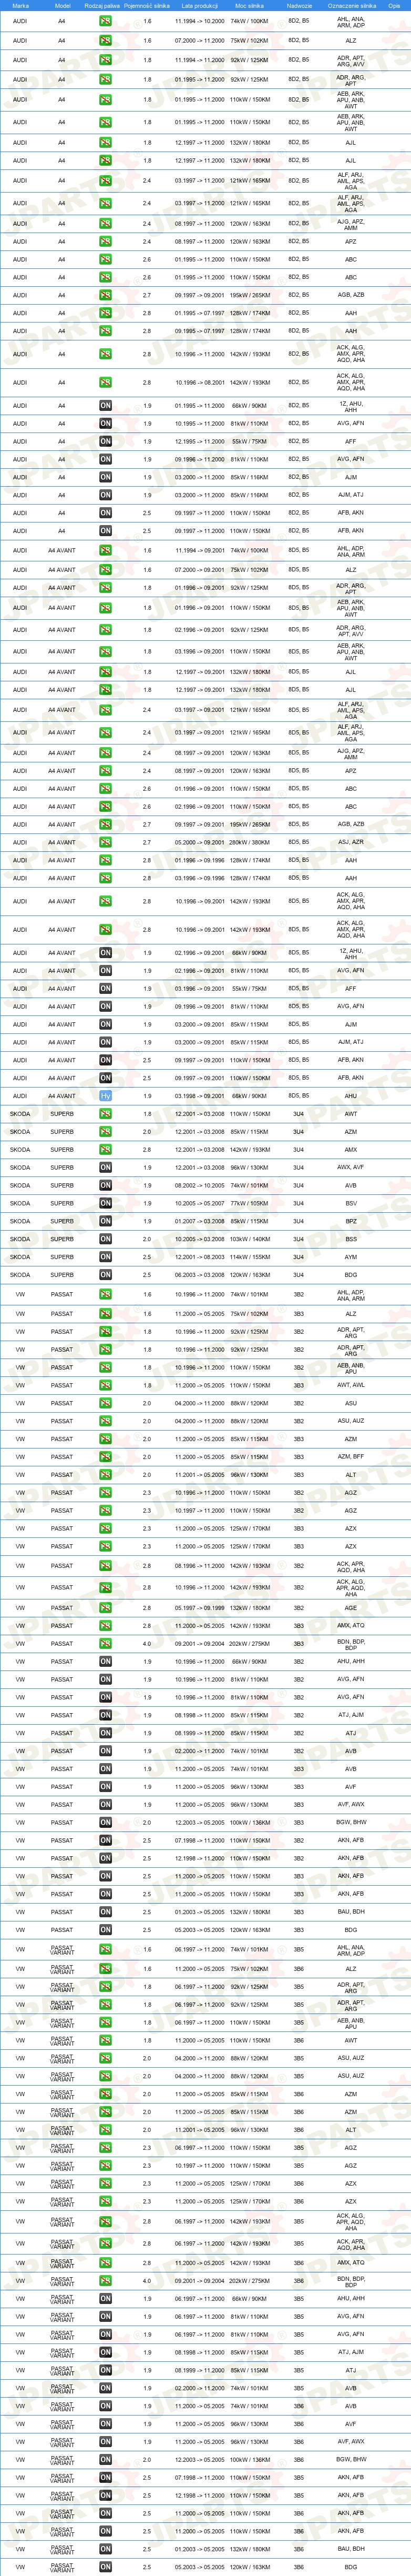The width and height of the screenshot is (411, 2576).
Task: Click petrol icon in Skoda Superb AMX row
Action: [x=105, y=1150]
